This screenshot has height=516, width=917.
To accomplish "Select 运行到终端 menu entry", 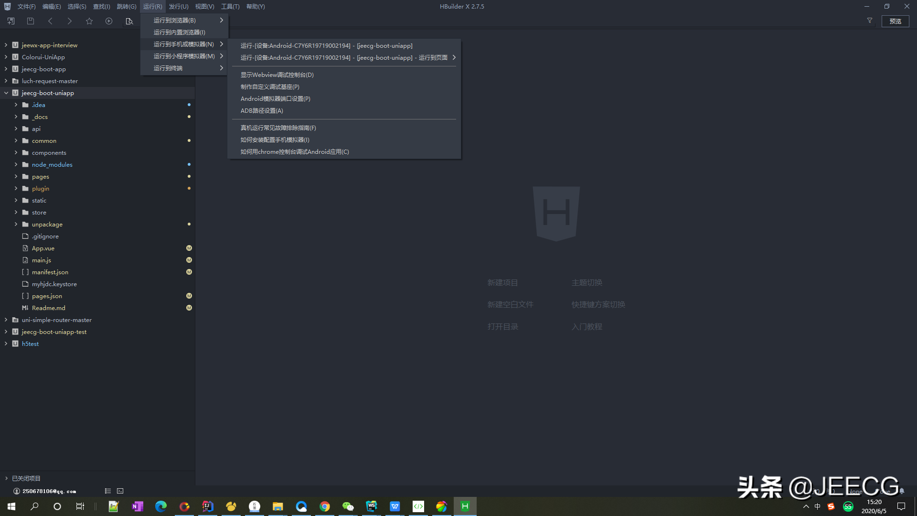I will point(184,68).
